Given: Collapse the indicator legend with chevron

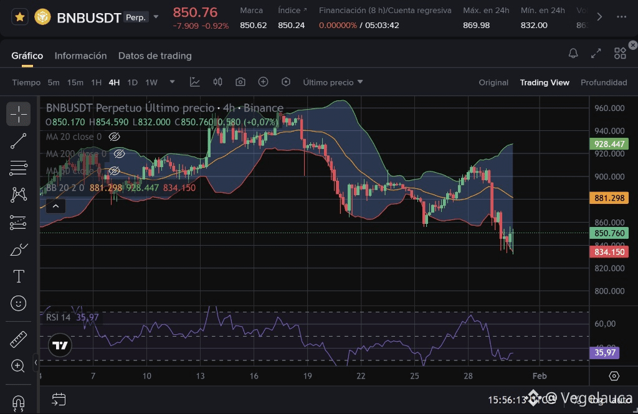Looking at the screenshot, I should coord(55,206).
